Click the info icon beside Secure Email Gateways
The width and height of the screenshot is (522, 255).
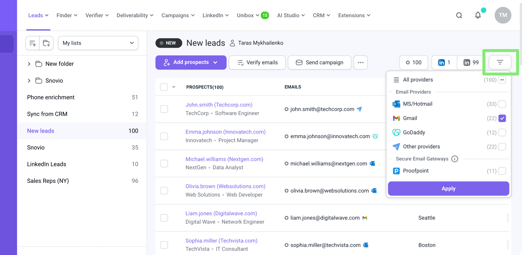tap(455, 159)
